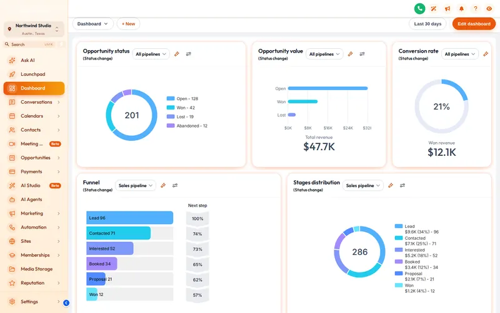Select Dashboard in the sidebar
500x313 pixels.
click(x=34, y=88)
